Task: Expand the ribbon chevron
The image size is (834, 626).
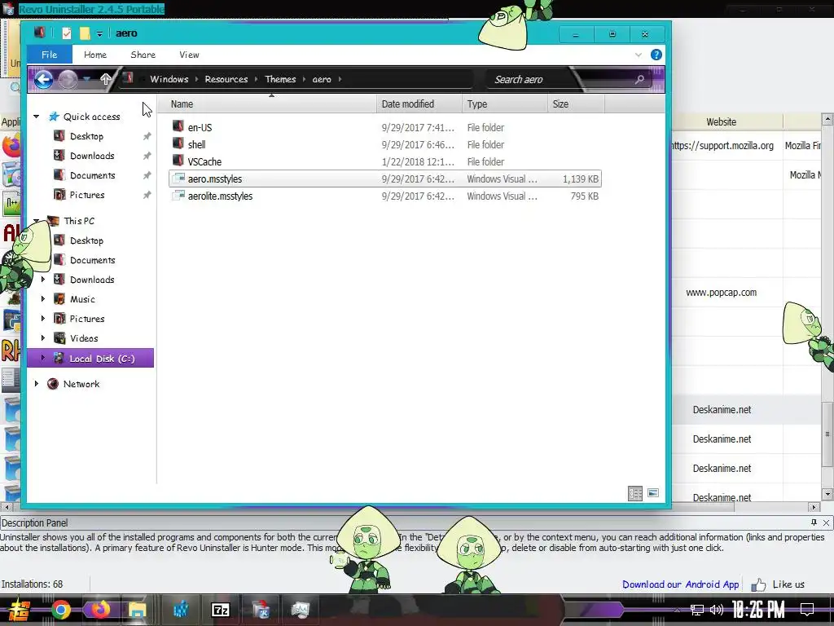Action: point(639,55)
